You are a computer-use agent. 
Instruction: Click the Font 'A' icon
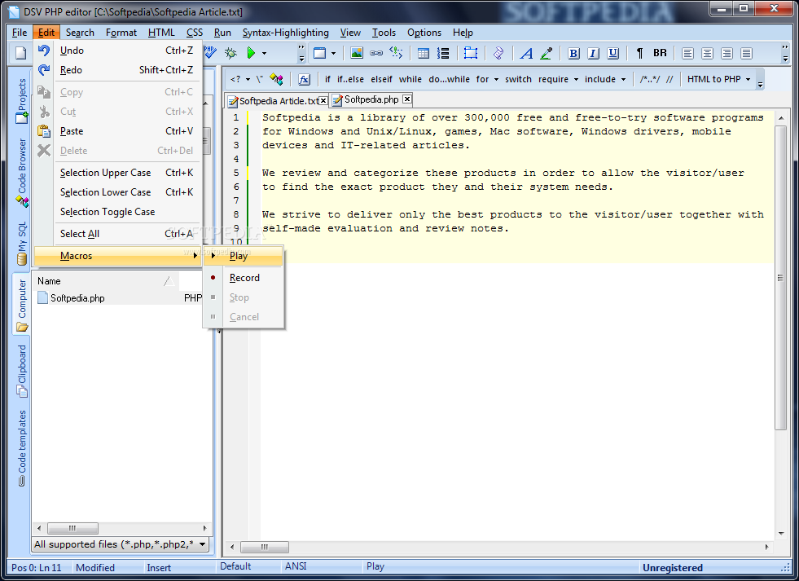click(526, 53)
